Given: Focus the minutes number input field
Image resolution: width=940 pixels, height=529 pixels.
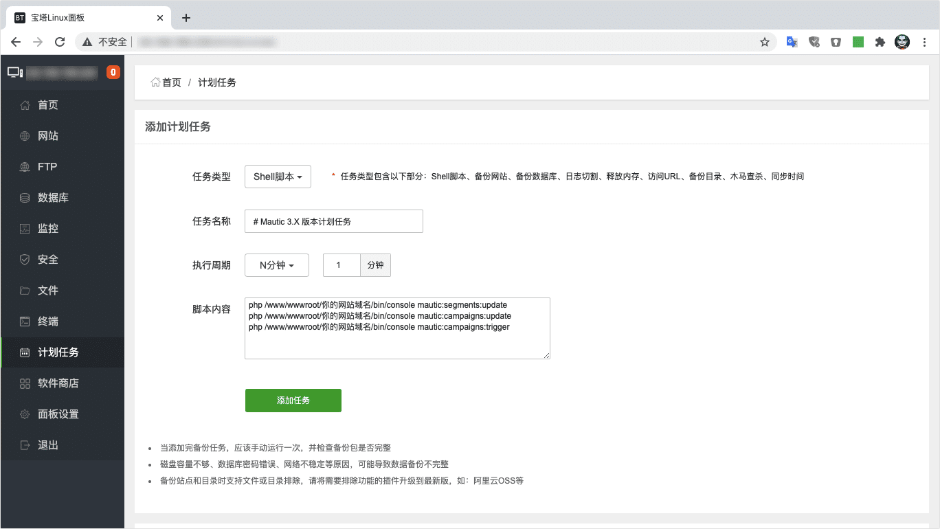Looking at the screenshot, I should pyautogui.click(x=342, y=265).
